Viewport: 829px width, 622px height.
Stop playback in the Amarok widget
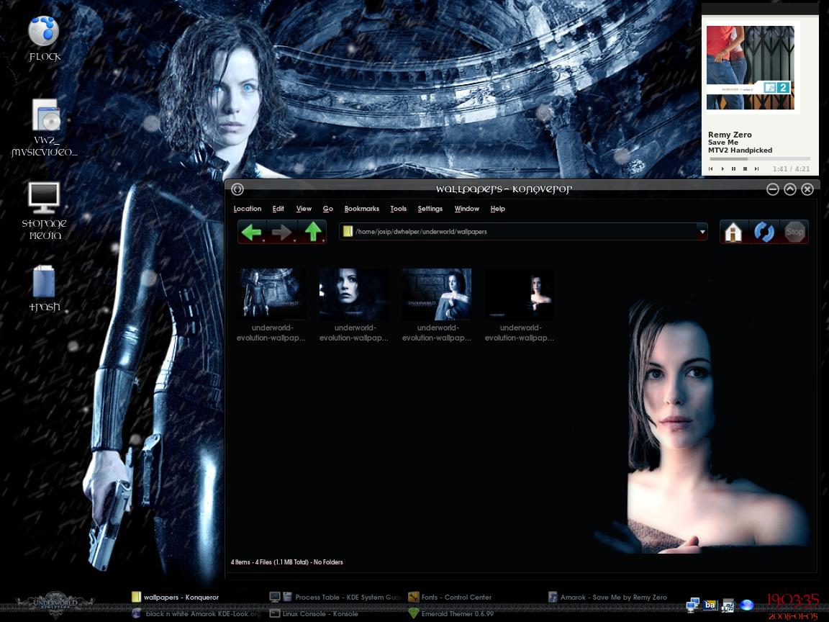tap(745, 168)
